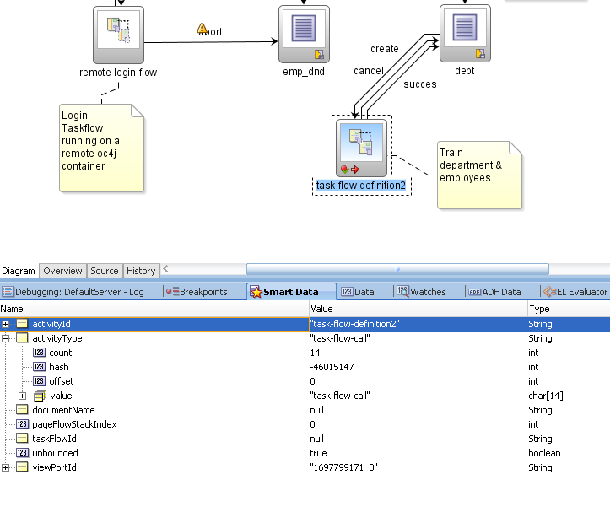This screenshot has height=507, width=610.
Task: Click the viewPortId object icon
Action: (x=22, y=467)
